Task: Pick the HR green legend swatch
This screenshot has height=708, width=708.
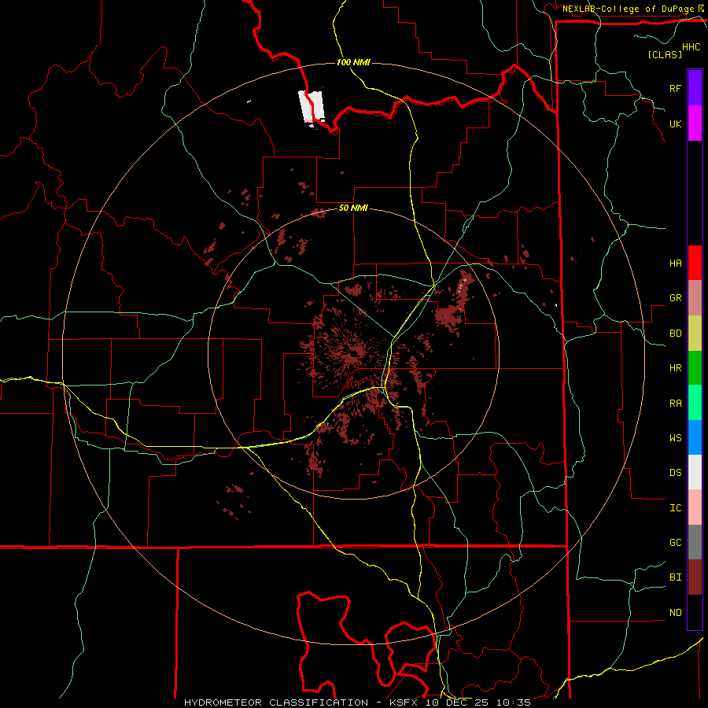Action: point(695,368)
